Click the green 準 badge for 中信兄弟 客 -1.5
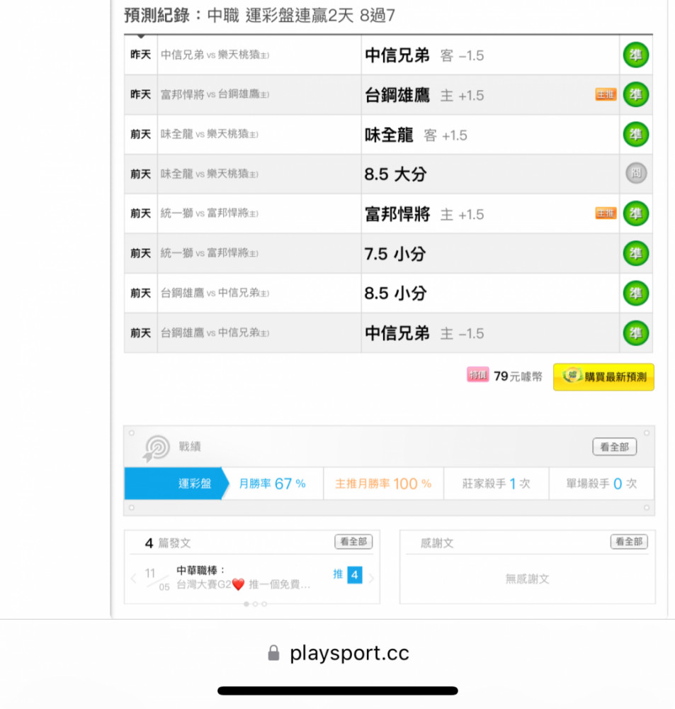Viewport: 675px width, 709px height. pyautogui.click(x=636, y=55)
